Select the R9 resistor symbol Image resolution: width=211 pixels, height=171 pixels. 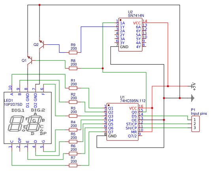(73, 53)
